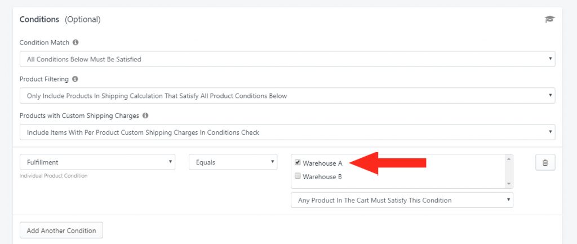Click the warehouse list scrollbar track

[509, 171]
